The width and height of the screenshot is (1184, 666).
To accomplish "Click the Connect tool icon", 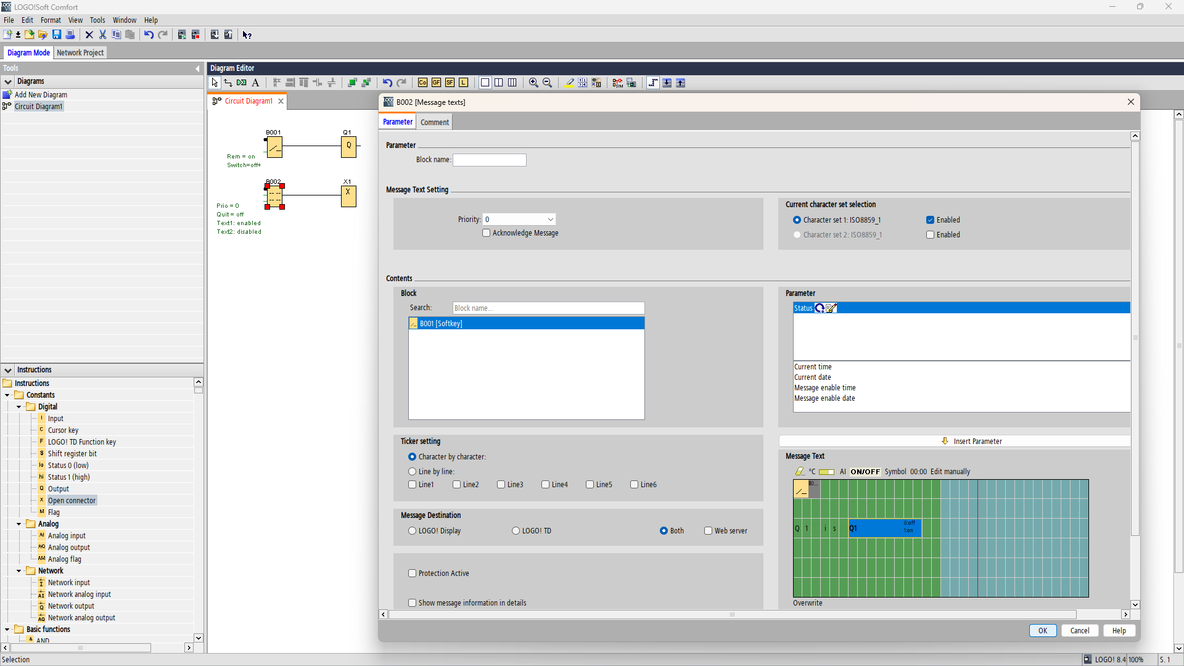I will pos(228,83).
